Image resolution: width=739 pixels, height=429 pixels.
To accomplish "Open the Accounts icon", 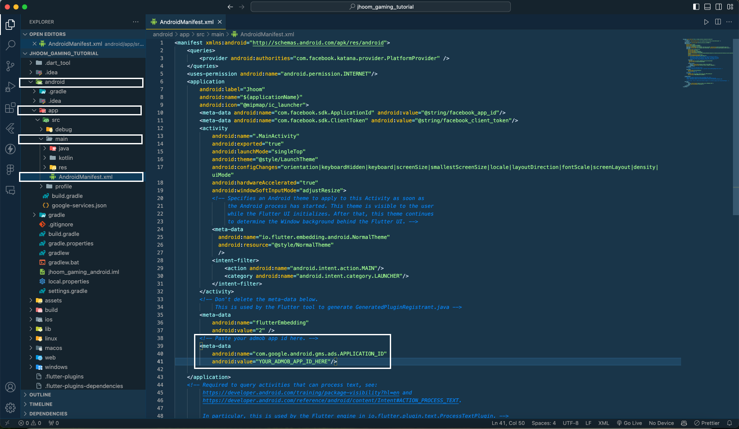I will tap(10, 387).
